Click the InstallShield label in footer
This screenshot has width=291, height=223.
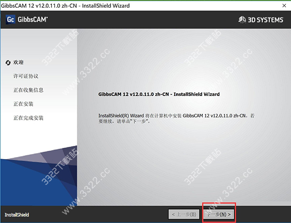pyautogui.click(x=16, y=215)
